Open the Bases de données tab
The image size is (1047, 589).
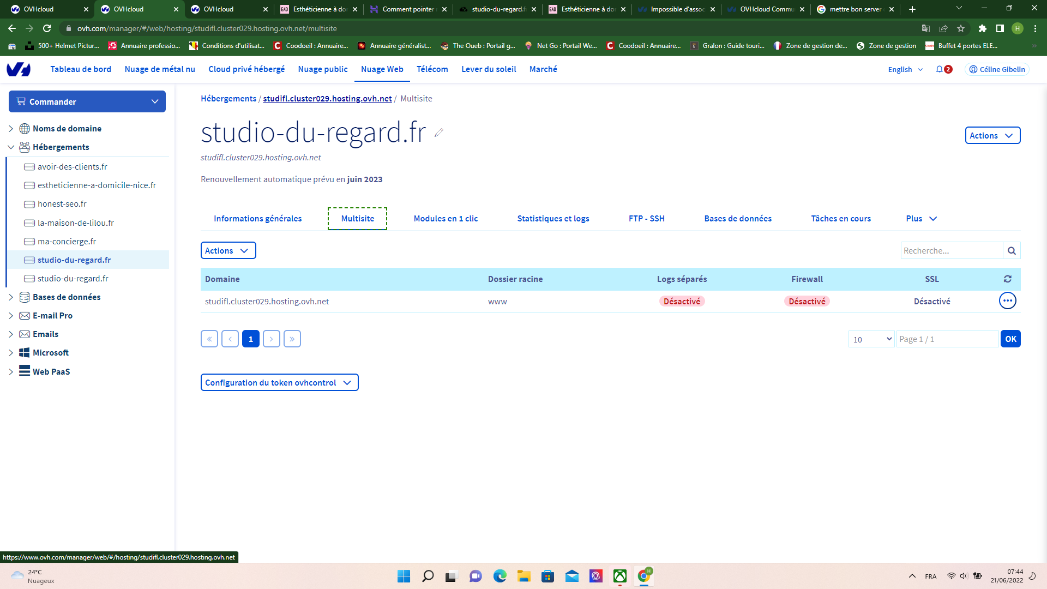(x=737, y=218)
